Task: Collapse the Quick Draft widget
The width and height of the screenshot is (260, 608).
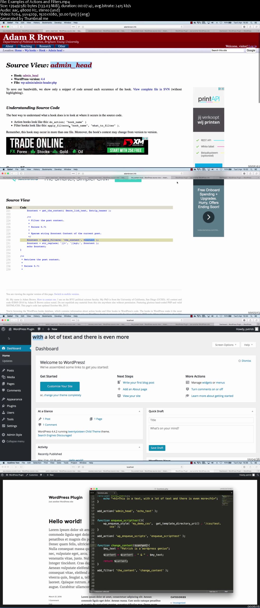Action: coord(252,411)
